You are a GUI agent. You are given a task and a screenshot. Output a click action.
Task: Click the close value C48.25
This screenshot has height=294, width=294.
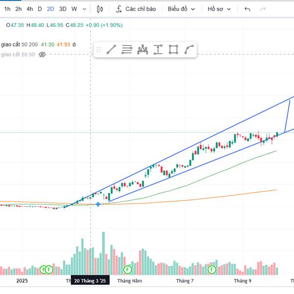point(74,25)
